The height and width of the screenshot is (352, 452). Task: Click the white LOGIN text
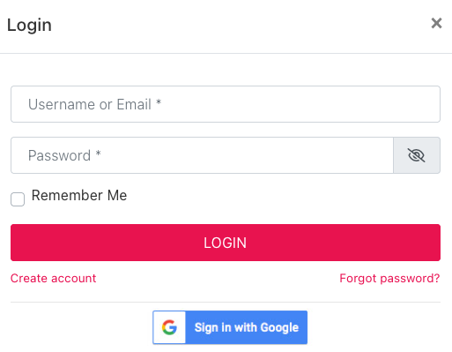[226, 243]
